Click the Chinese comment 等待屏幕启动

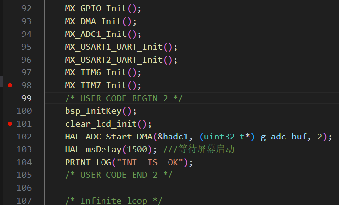(x=206, y=149)
